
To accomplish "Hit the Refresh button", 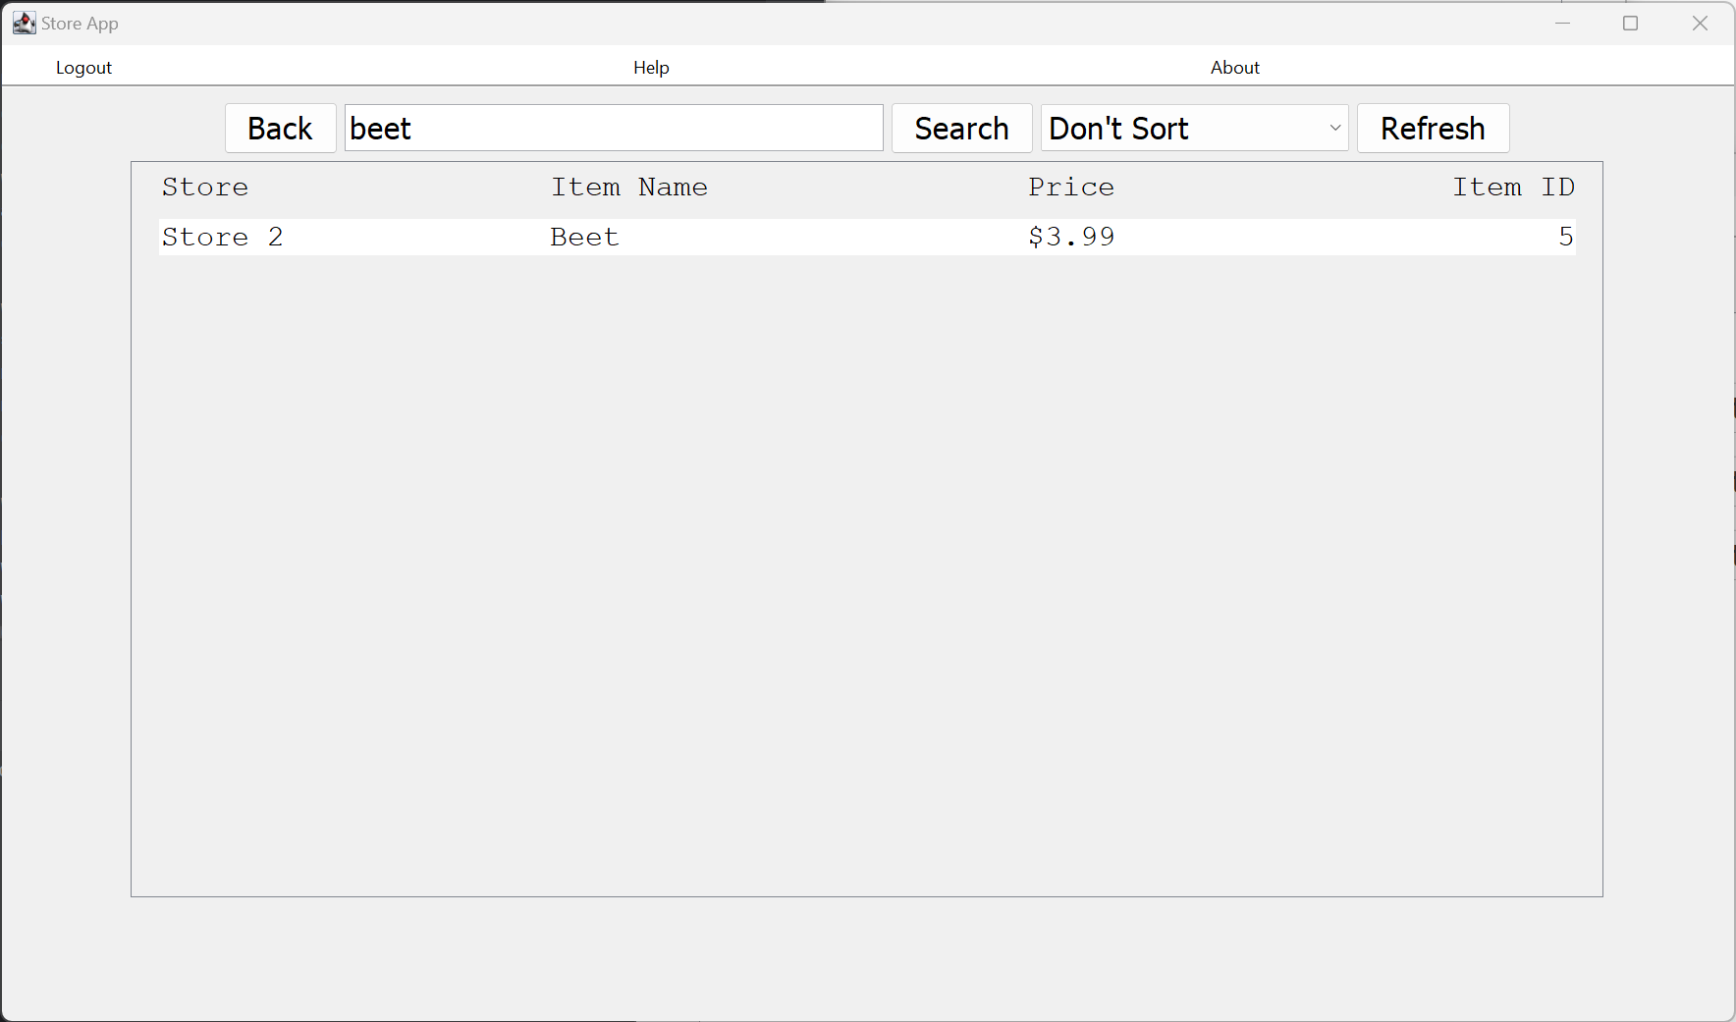I will pos(1433,129).
